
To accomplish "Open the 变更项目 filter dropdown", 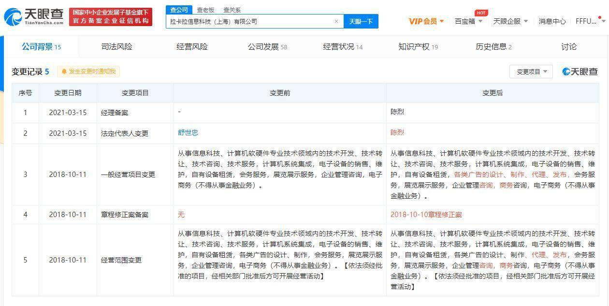I will coord(531,72).
